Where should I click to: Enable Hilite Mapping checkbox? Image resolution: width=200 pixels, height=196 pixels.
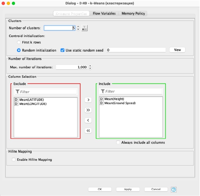pos(14,159)
